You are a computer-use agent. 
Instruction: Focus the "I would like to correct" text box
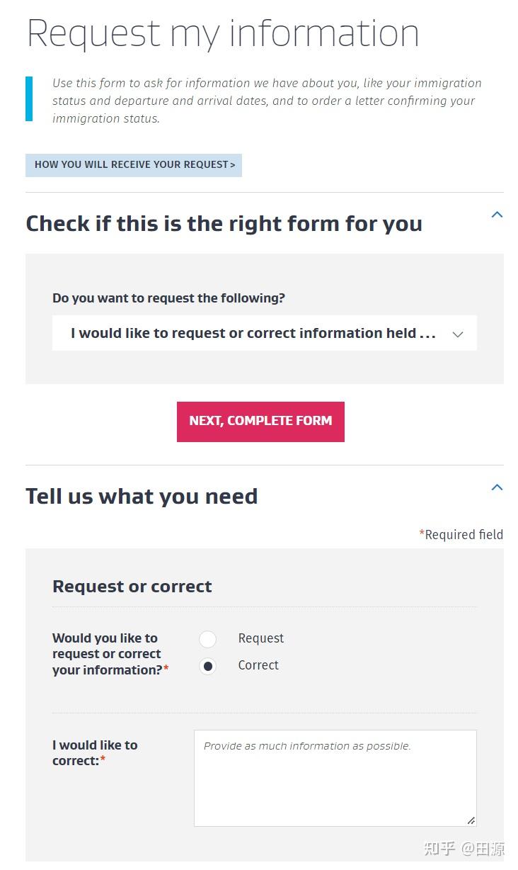(335, 778)
